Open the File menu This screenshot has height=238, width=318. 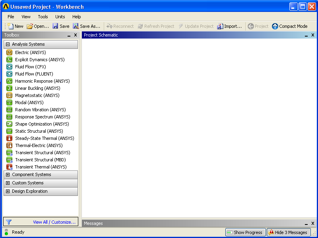tap(11, 17)
